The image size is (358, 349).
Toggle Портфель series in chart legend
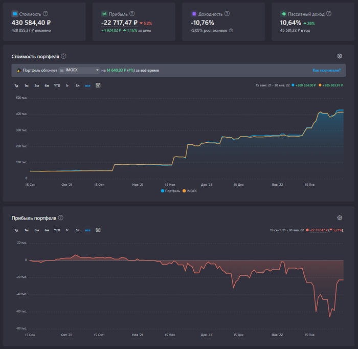point(171,191)
